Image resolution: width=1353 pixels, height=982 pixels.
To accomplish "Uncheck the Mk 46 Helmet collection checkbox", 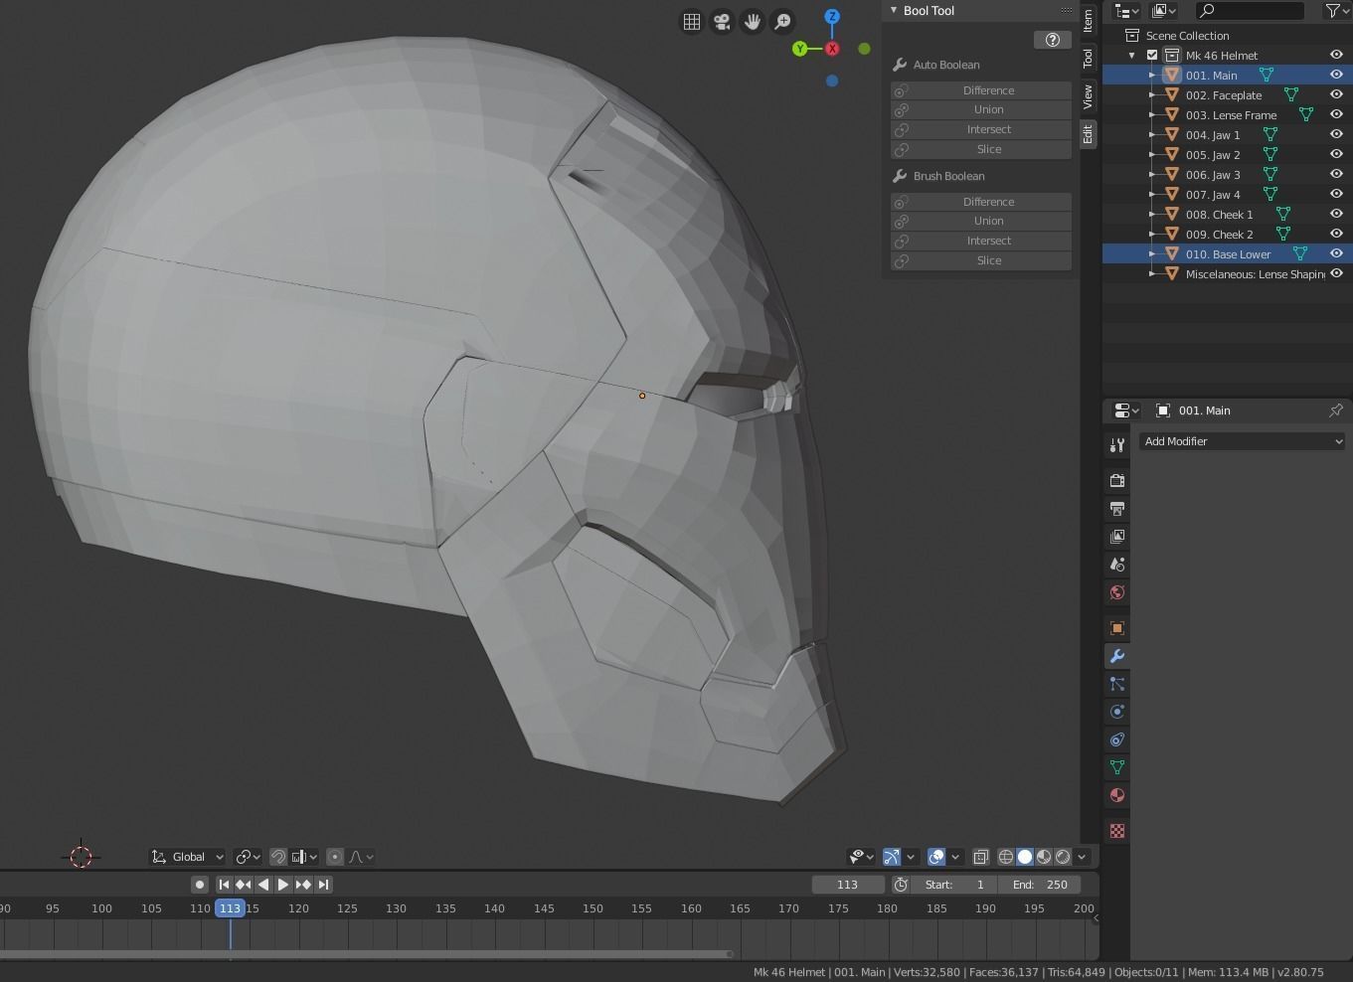I will click(1152, 56).
